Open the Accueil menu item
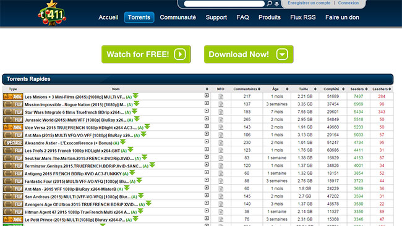 pos(108,17)
